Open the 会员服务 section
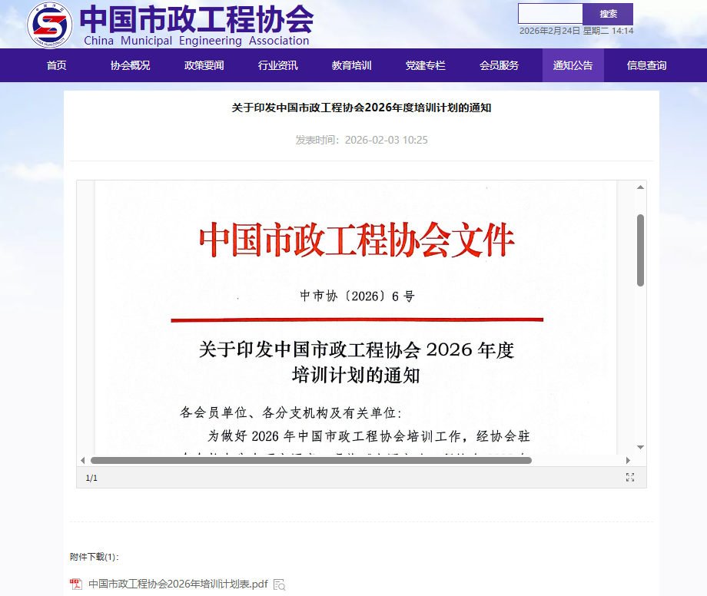Image resolution: width=707 pixels, height=596 pixels. pos(500,65)
